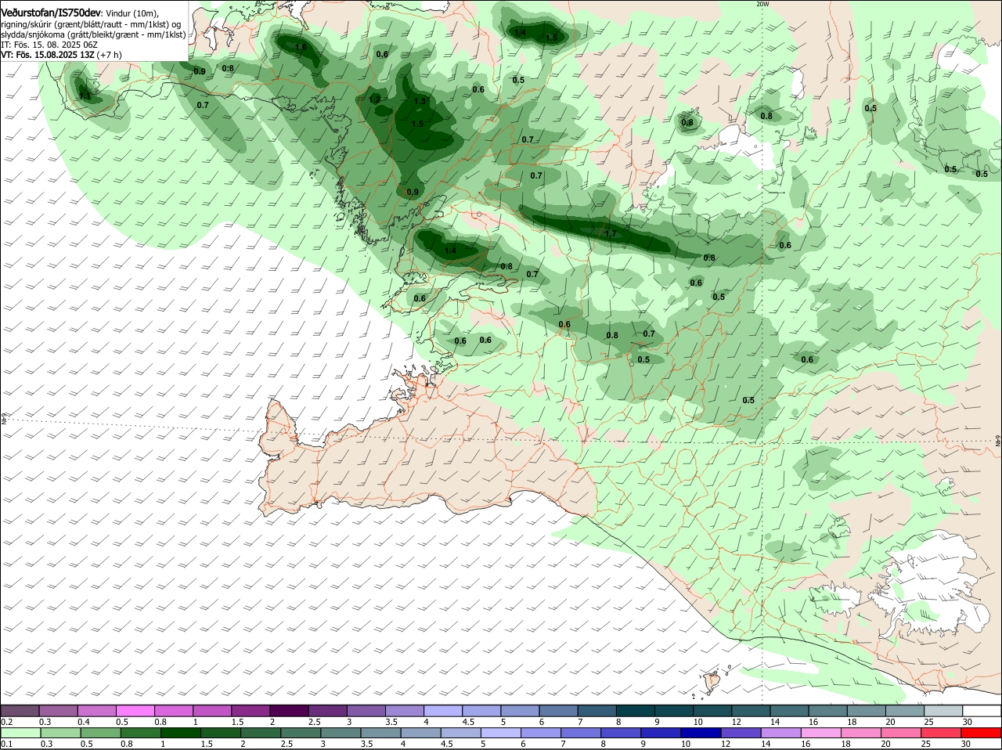1002x750 pixels.
Task: Select the rain legend swatch between 1.5 and 2
Action: click(221, 733)
